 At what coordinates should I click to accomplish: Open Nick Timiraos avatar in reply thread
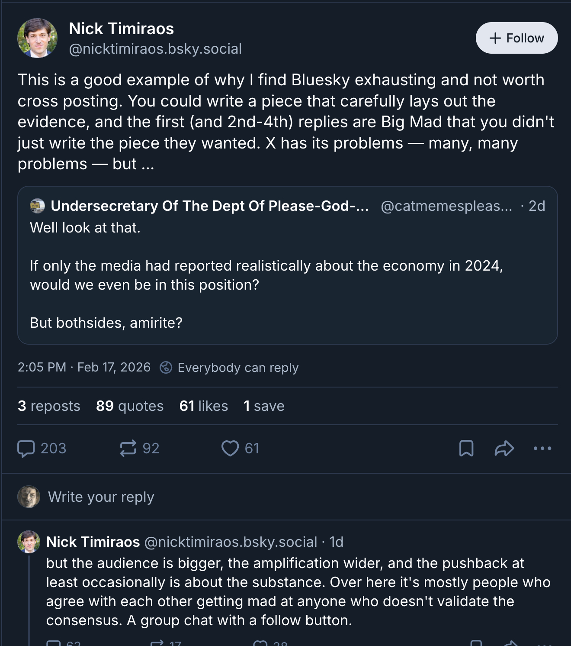[29, 542]
